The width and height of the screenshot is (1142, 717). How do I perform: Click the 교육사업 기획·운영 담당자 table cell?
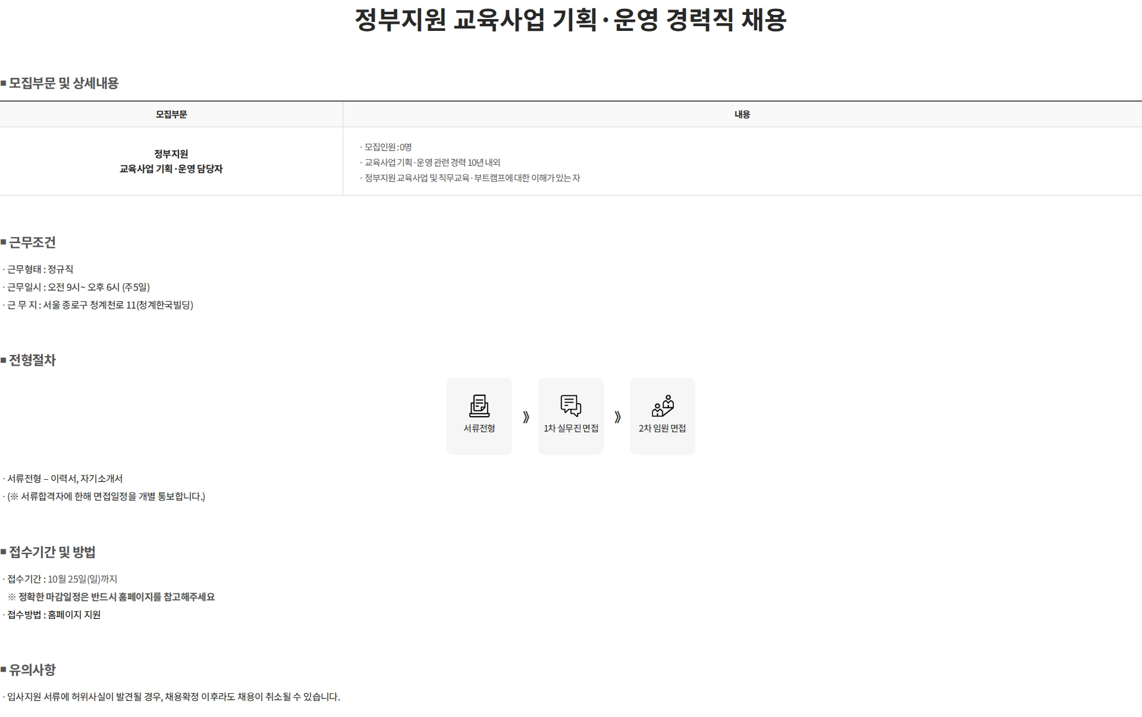coord(171,161)
